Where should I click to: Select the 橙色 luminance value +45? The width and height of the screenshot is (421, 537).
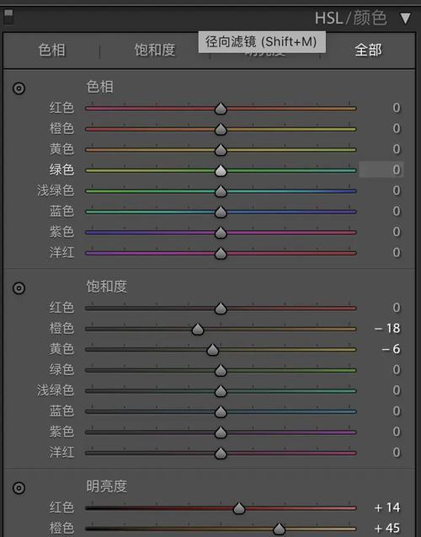click(x=387, y=528)
